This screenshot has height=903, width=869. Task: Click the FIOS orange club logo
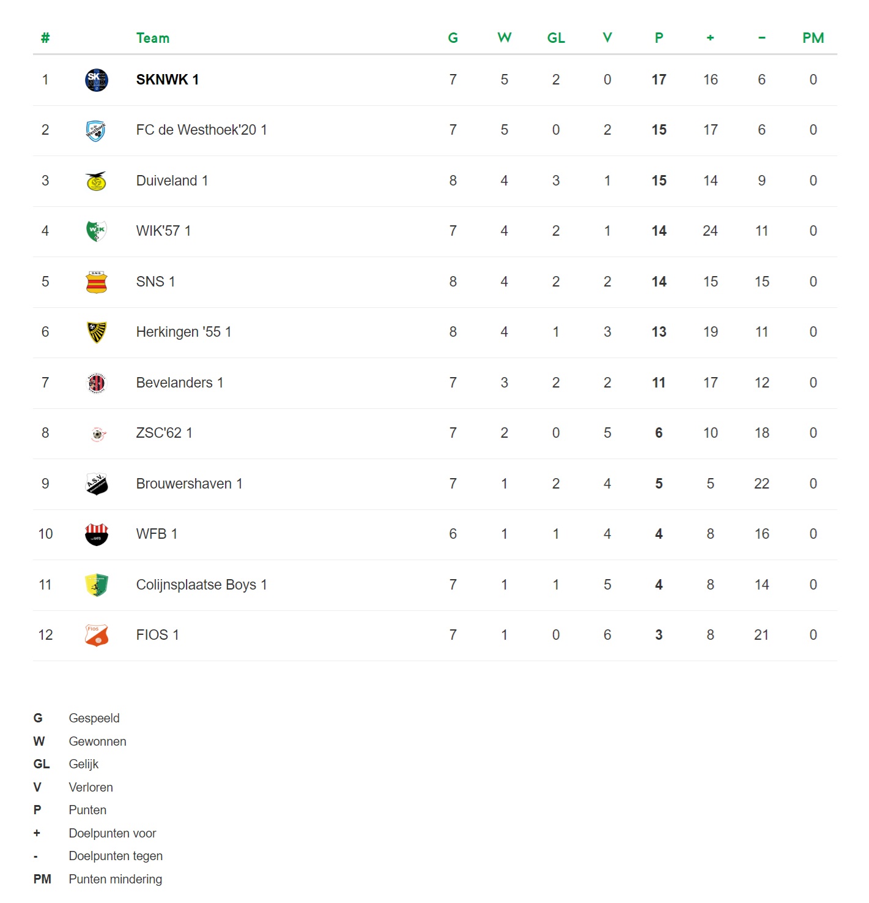click(x=97, y=635)
